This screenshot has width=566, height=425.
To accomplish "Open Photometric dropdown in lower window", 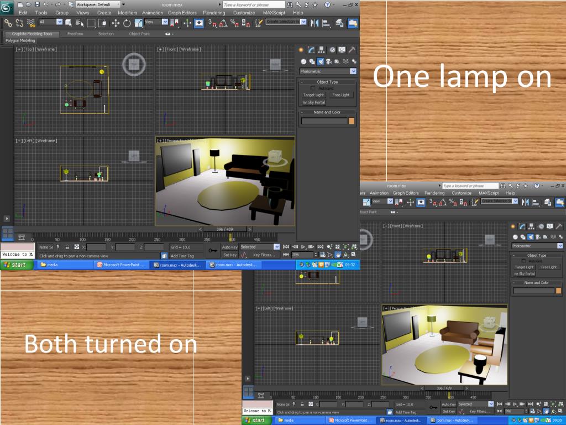I will point(537,246).
